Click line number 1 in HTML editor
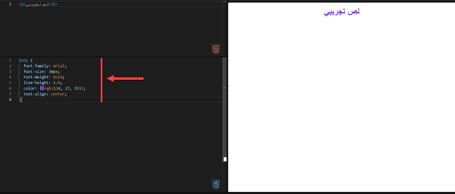The image size is (455, 194). click(10, 4)
